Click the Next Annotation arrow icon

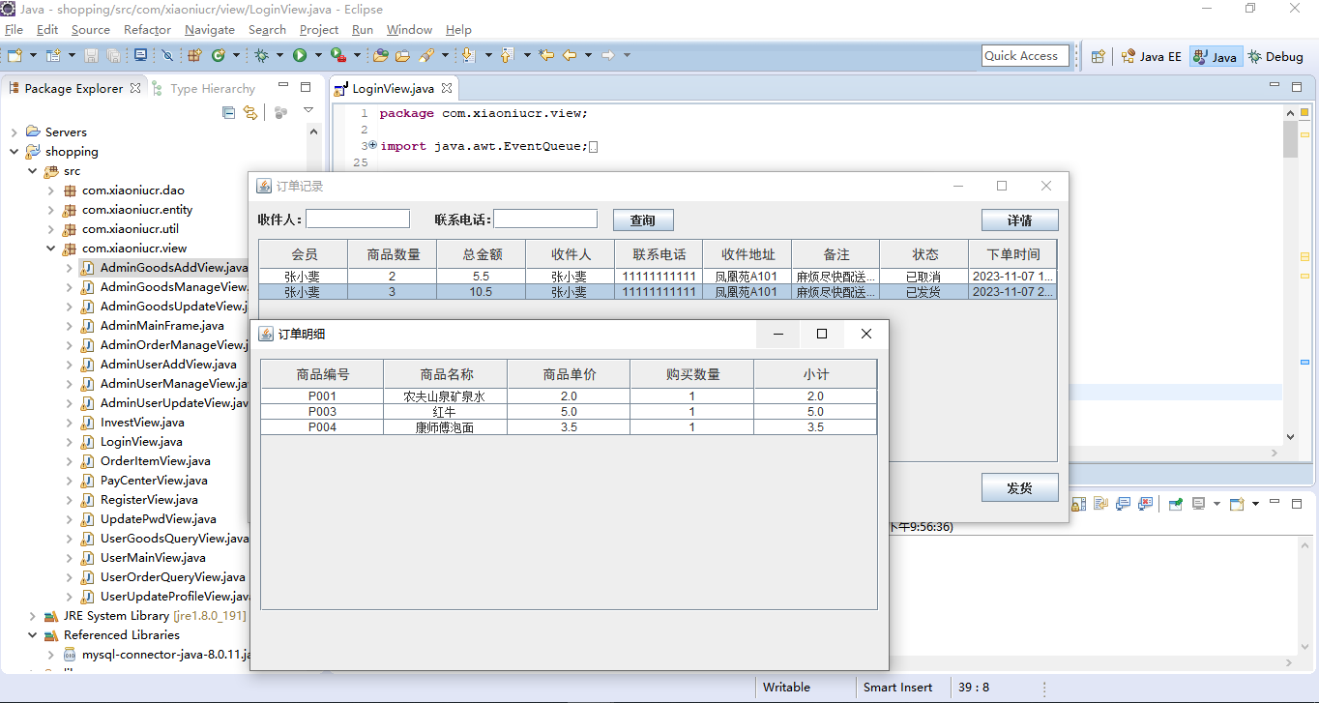click(x=468, y=55)
